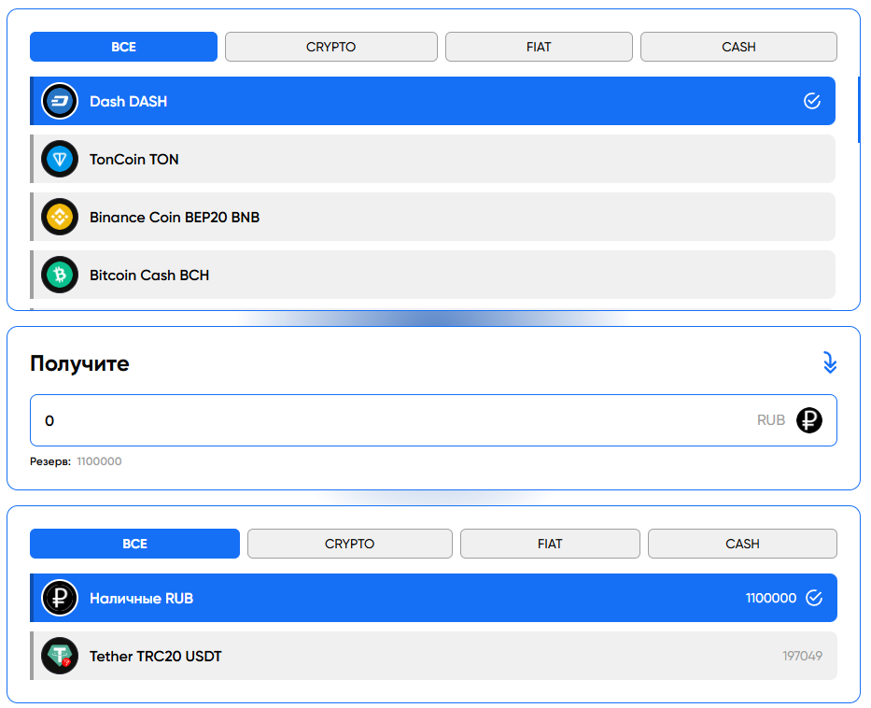This screenshot has height=708, width=871.
Task: Click the Tether TRC20 logo icon
Action: 60,657
